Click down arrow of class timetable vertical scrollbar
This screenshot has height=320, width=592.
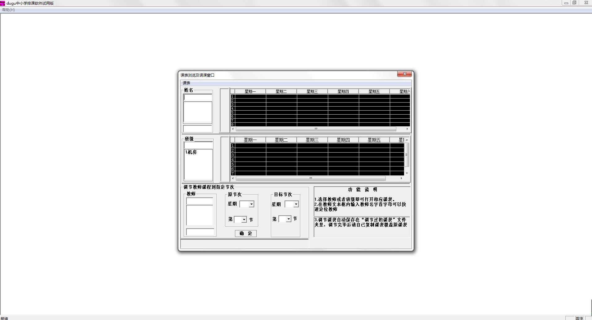(407, 173)
